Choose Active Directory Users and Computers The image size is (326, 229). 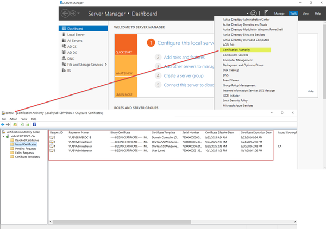246,40
